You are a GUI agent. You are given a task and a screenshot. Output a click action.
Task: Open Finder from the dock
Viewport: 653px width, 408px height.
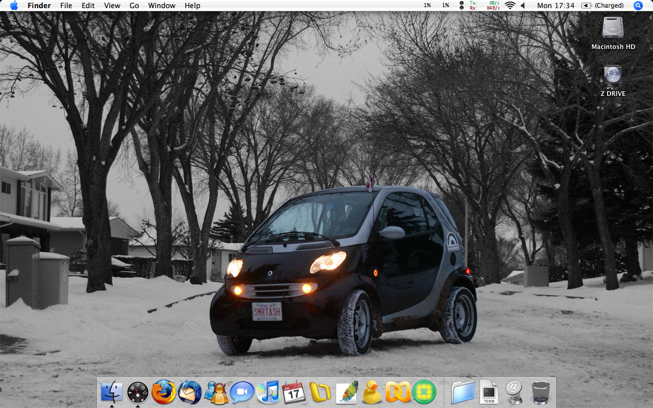[x=112, y=392]
